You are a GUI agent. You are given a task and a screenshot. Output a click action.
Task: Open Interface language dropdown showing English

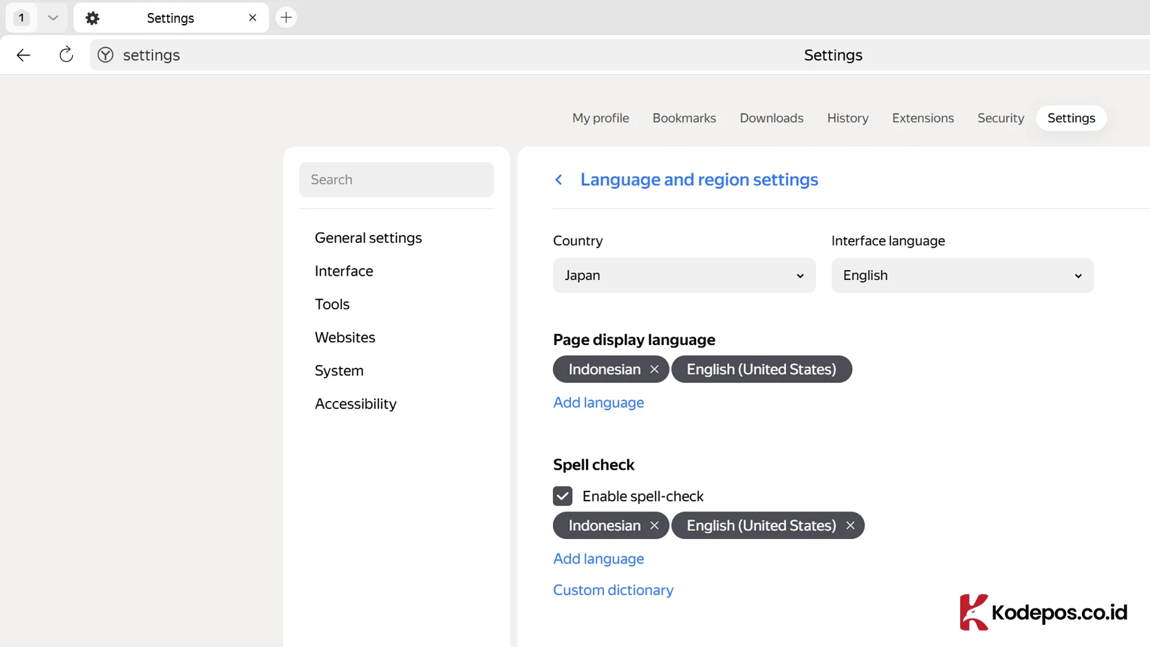[x=962, y=275]
